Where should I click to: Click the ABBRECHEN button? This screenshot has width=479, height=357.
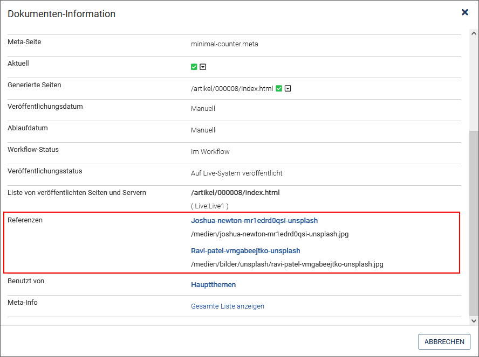pos(444,342)
